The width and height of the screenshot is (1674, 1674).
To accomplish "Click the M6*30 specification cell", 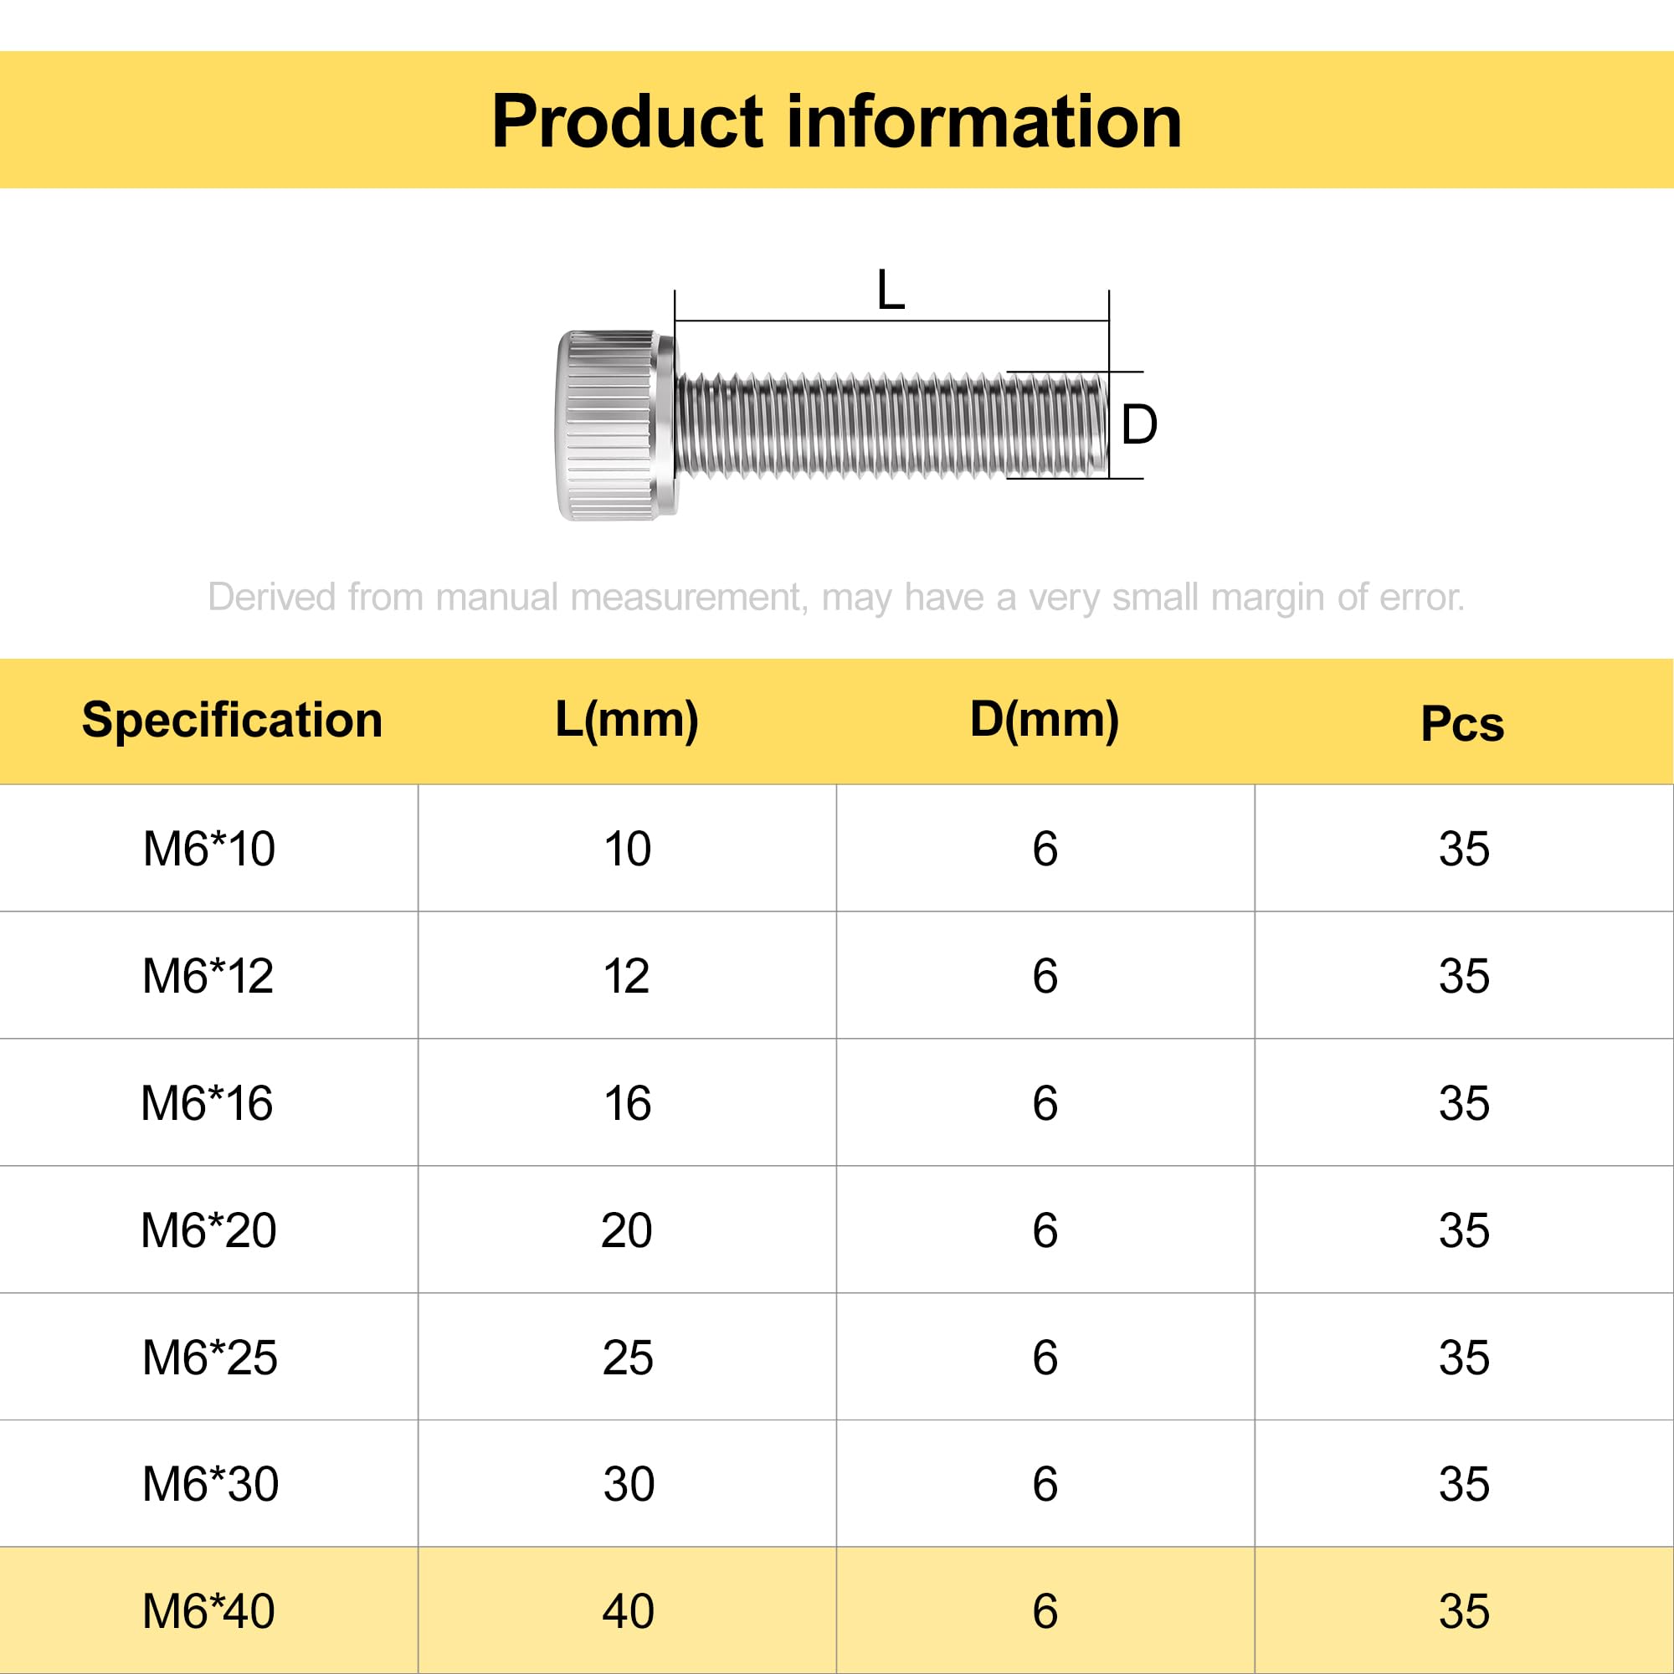I will click(x=208, y=1484).
